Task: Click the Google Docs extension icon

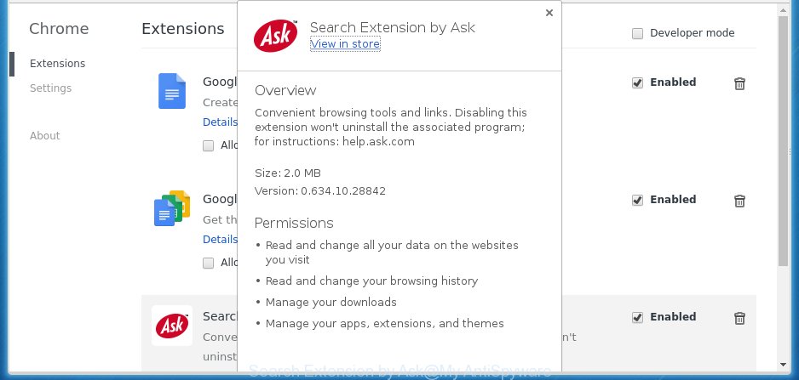Action: [172, 91]
